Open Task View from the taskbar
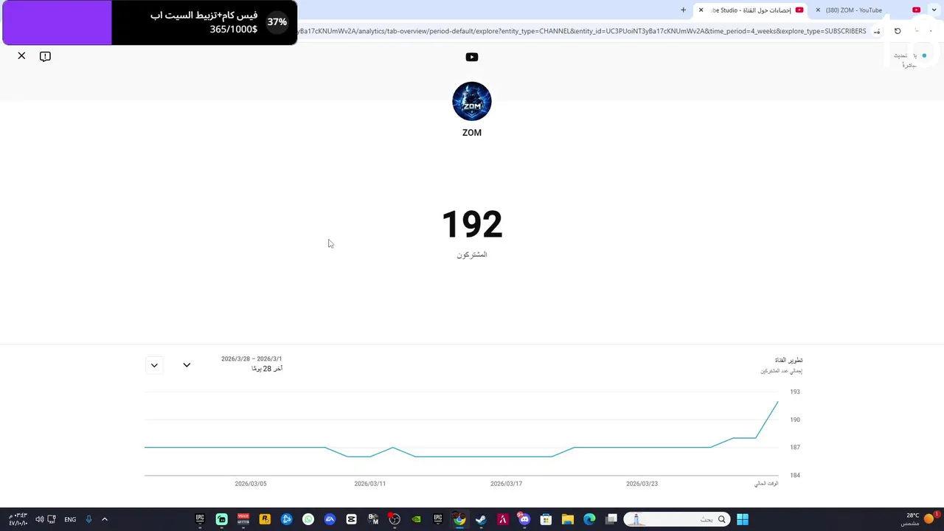This screenshot has height=531, width=944. click(x=611, y=519)
